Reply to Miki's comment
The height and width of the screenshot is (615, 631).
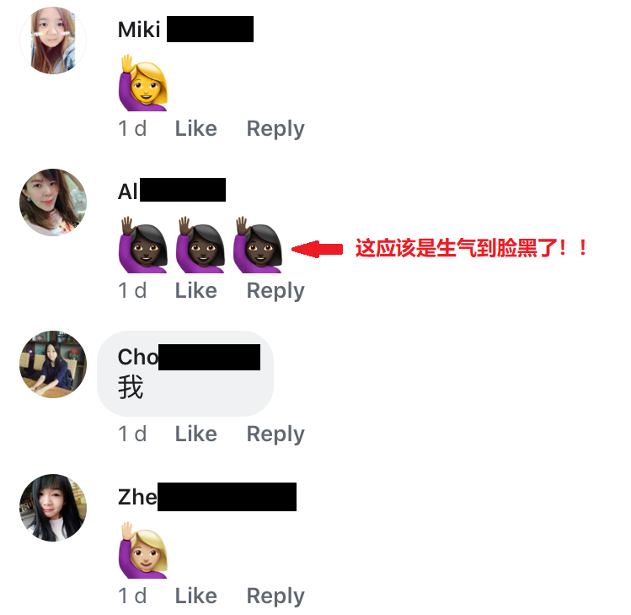click(275, 129)
